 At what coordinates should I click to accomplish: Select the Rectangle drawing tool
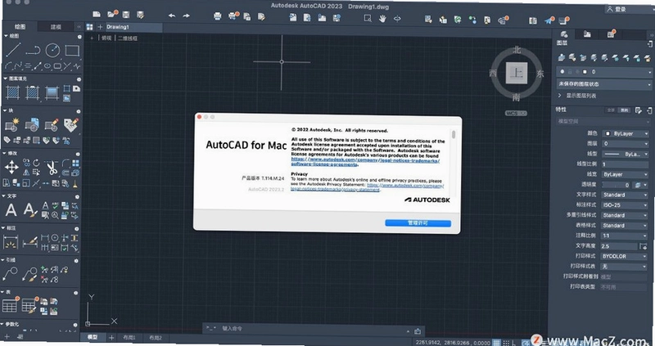click(x=72, y=51)
